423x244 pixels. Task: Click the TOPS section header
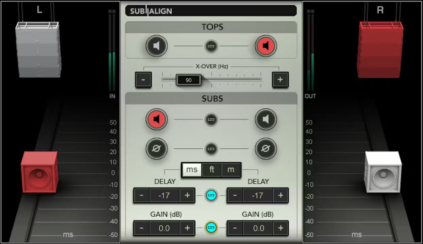point(211,27)
